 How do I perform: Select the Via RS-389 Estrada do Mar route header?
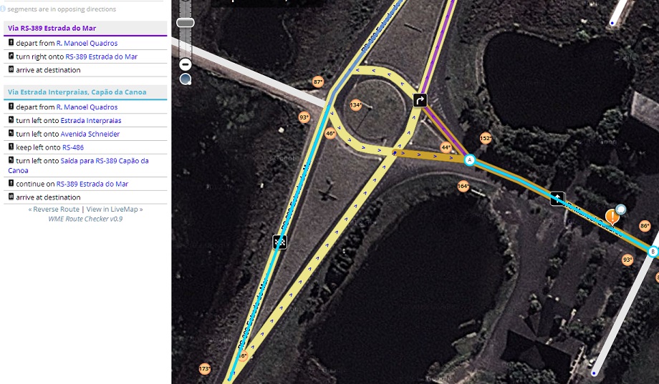(x=85, y=28)
